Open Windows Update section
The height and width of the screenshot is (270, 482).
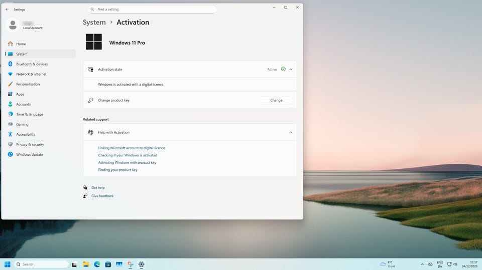pyautogui.click(x=29, y=154)
